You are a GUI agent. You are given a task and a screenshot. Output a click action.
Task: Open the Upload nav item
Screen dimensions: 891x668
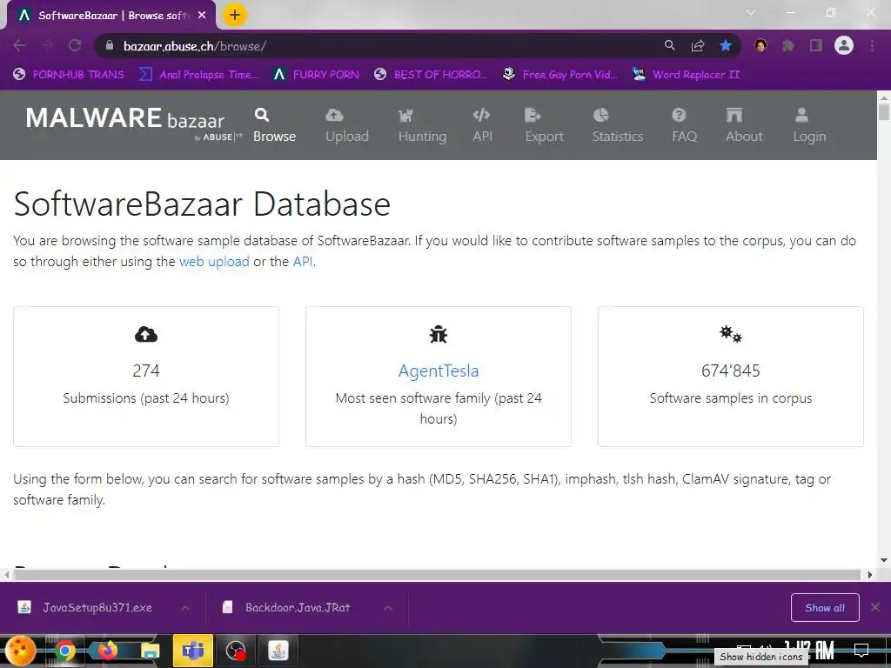(x=346, y=126)
